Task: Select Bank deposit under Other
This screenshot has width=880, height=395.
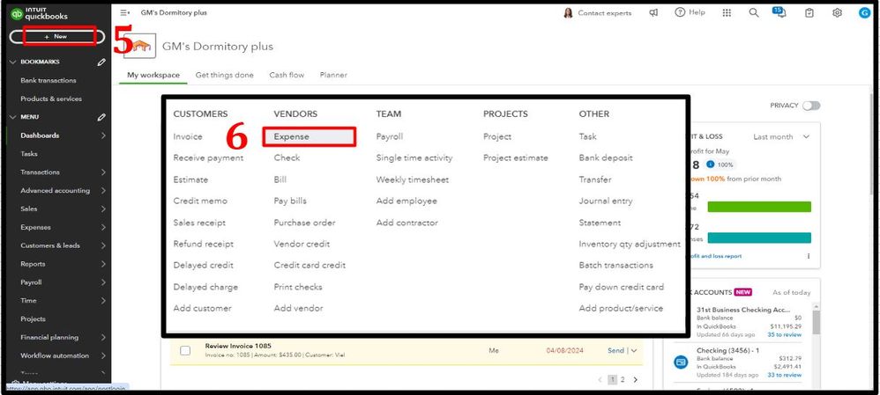Action: pyautogui.click(x=606, y=158)
